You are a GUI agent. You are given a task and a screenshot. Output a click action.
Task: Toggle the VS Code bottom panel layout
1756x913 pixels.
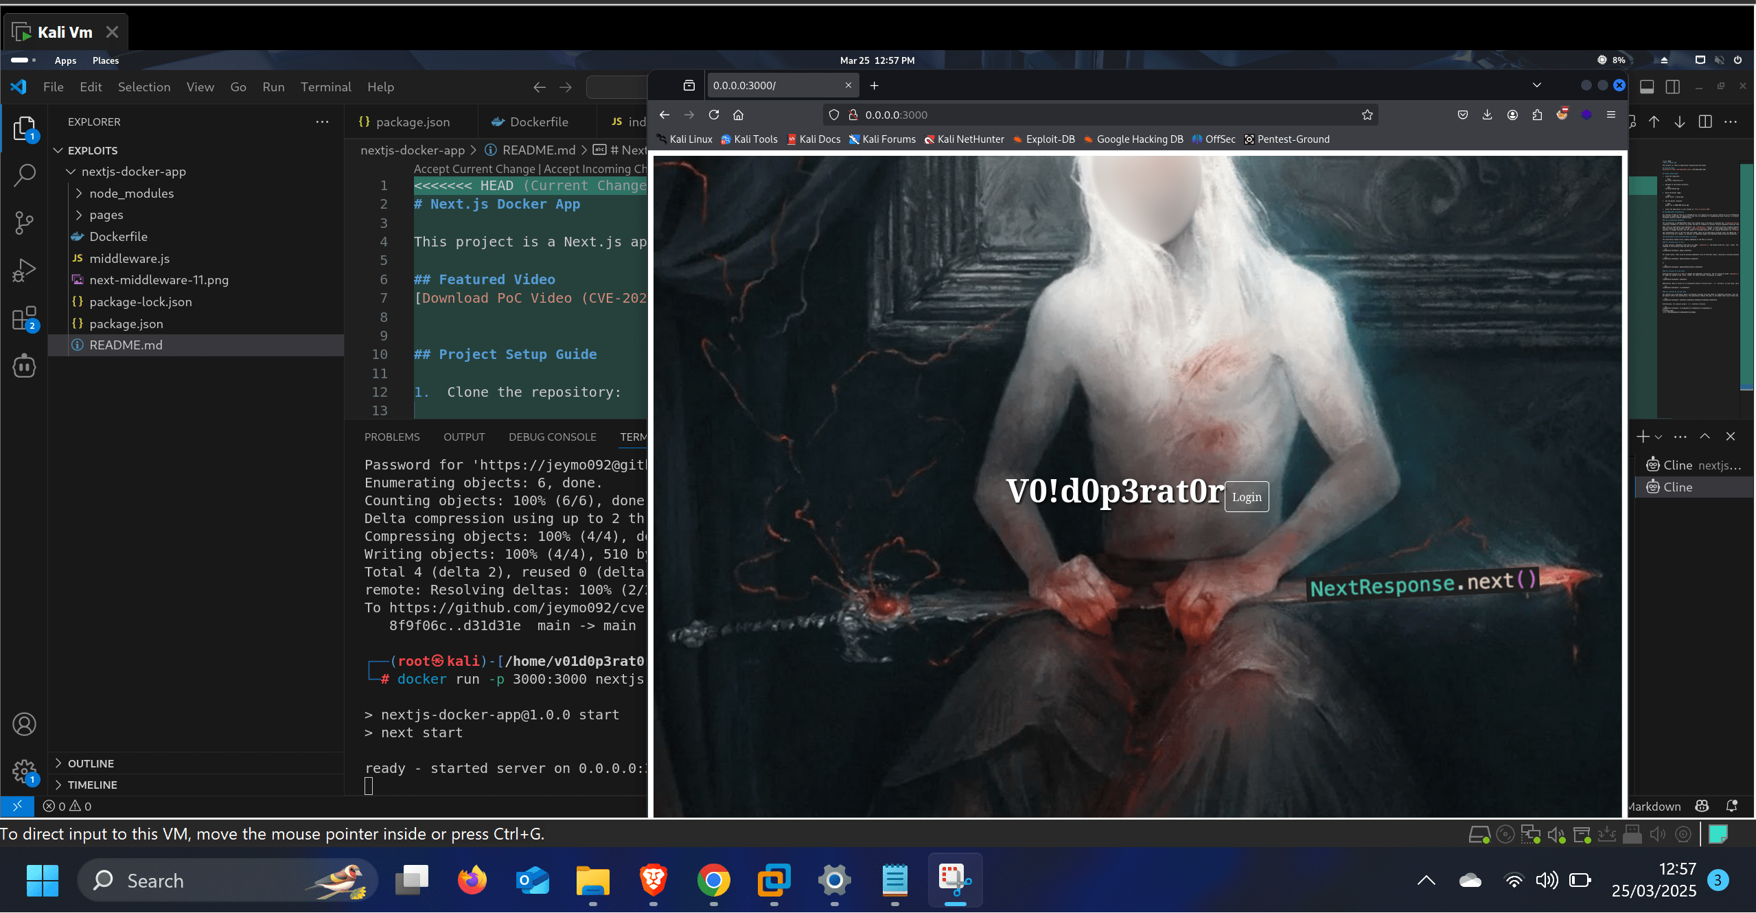(1647, 86)
